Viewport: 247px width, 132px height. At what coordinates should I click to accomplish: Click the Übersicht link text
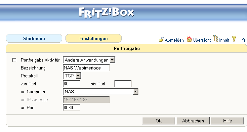coord(202,40)
